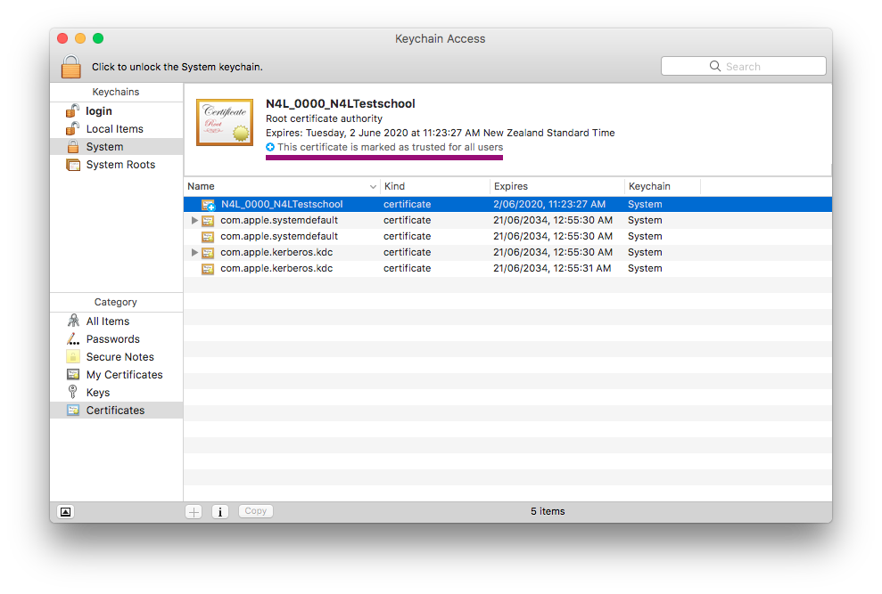
Task: Sort the list by Name column
Action: [x=276, y=187]
